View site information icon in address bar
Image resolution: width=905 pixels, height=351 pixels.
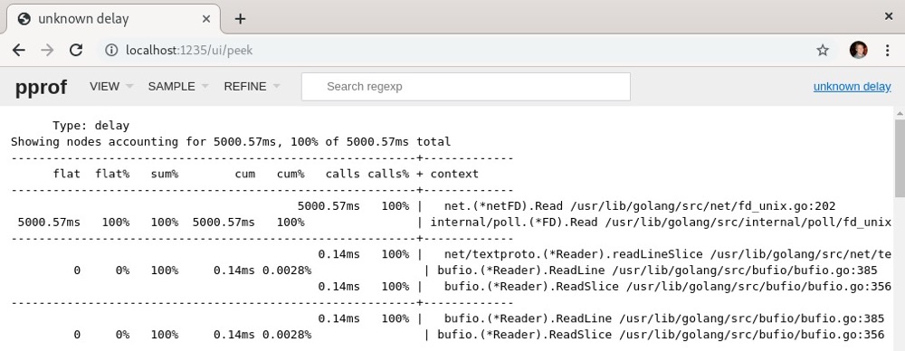coord(111,51)
